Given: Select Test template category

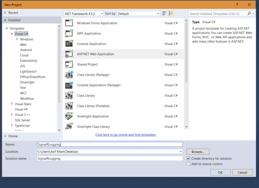Looking at the screenshot, I should (x=23, y=88).
